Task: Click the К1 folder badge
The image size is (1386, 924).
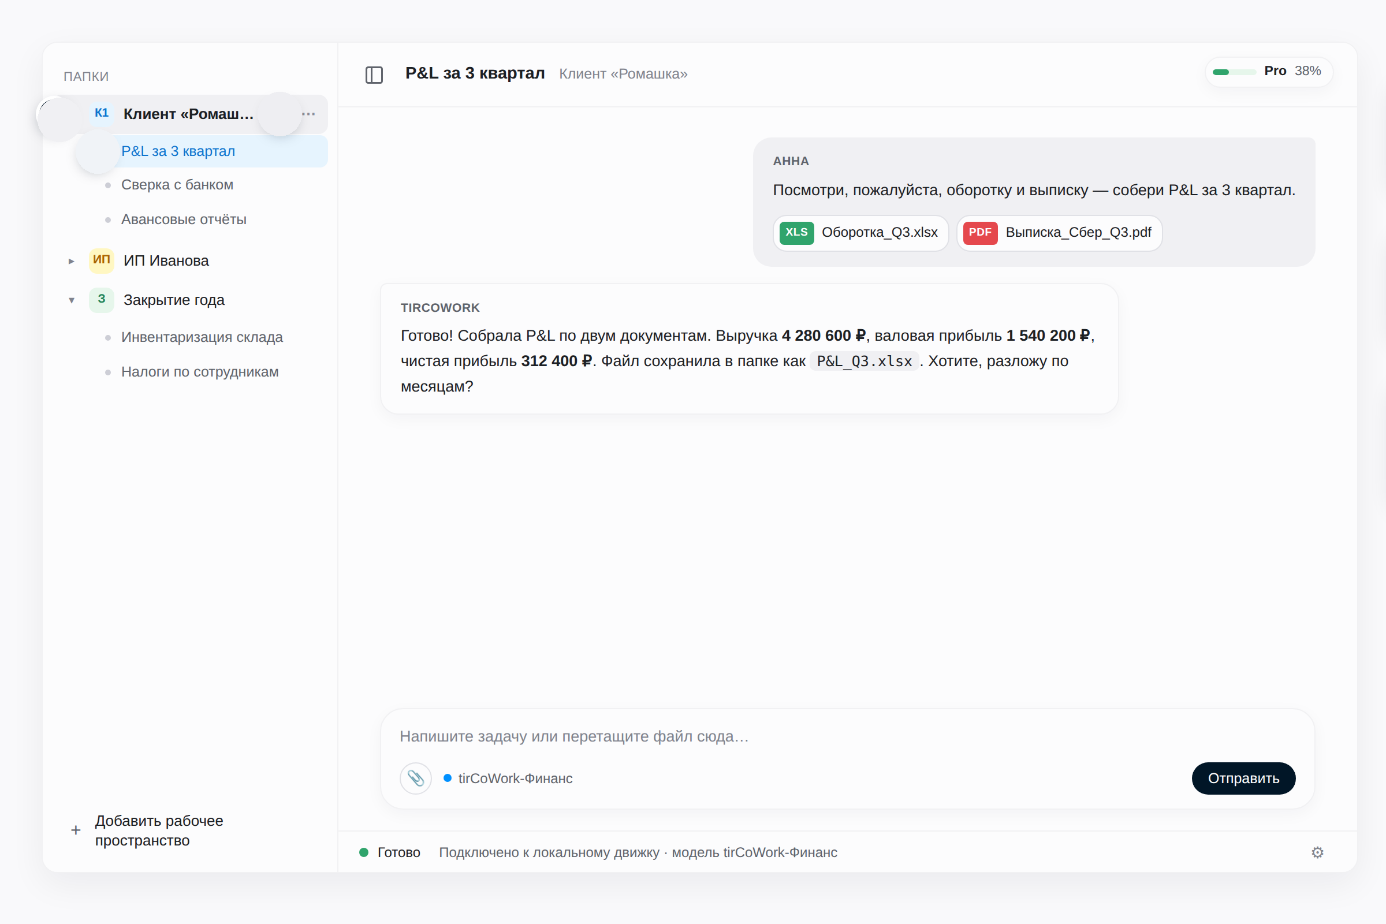Action: 102,113
